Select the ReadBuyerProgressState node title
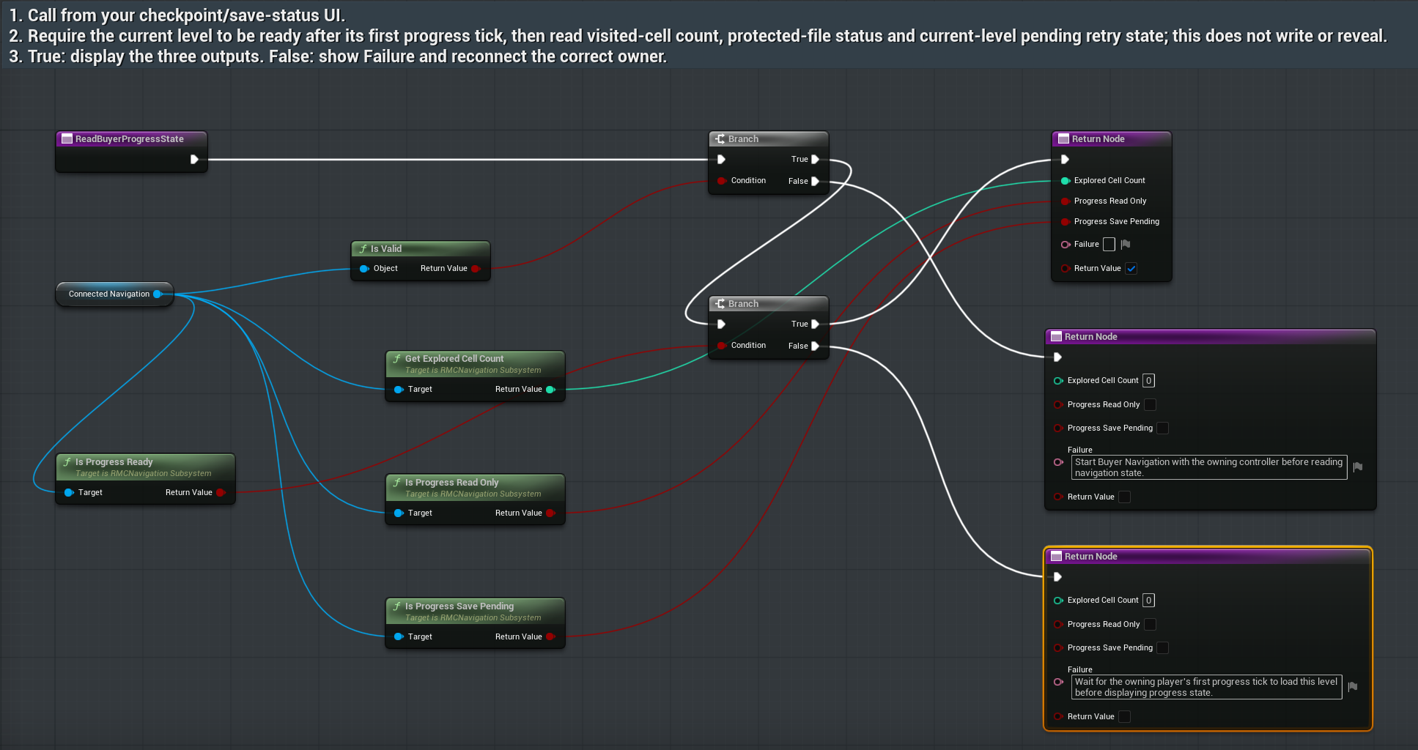Image resolution: width=1418 pixels, height=750 pixels. pos(129,139)
